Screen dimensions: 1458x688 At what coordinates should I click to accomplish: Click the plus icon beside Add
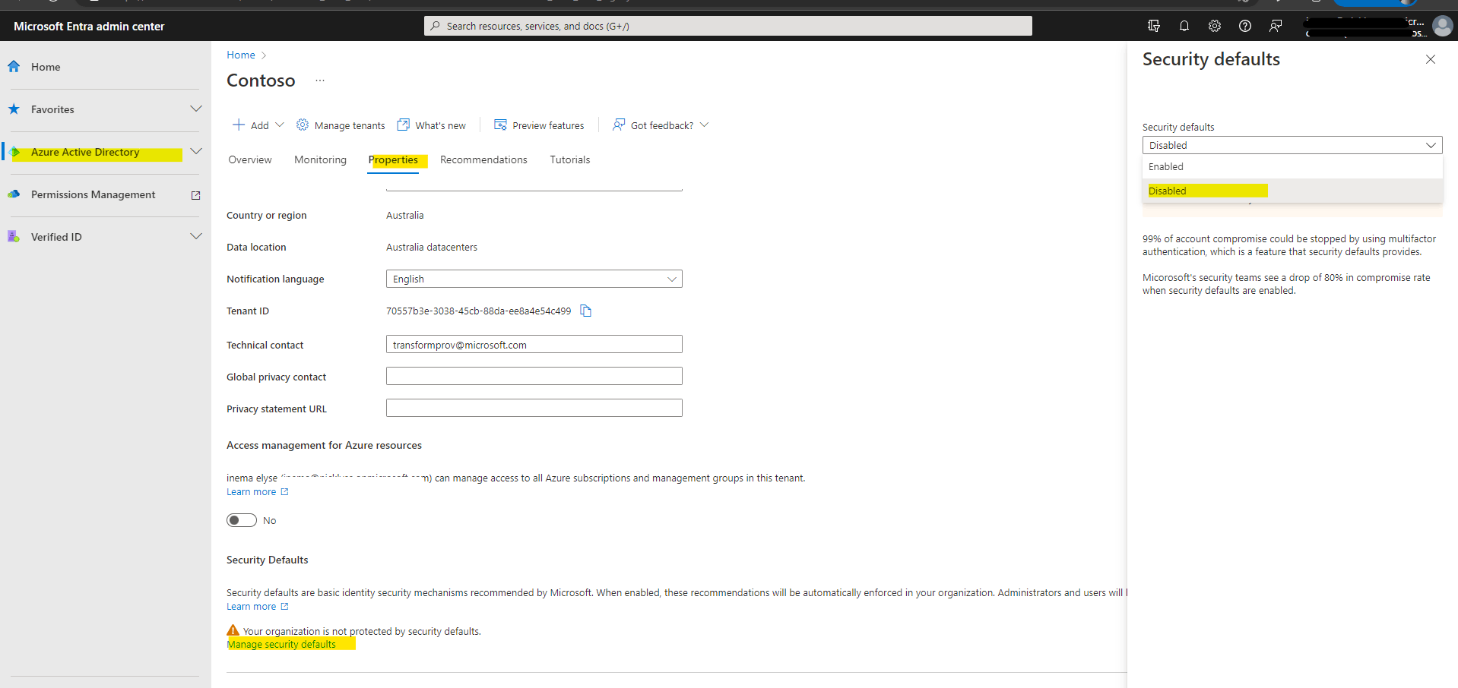coord(239,125)
